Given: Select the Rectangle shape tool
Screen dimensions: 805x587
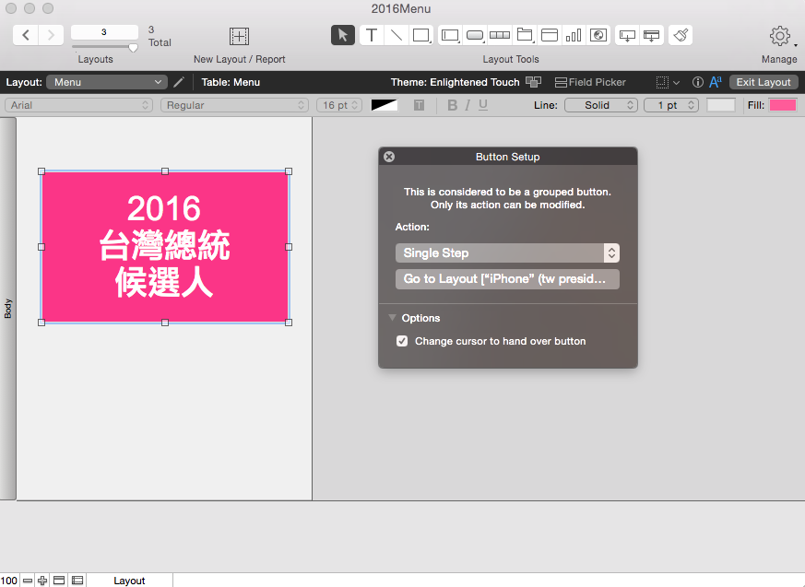Looking at the screenshot, I should (x=421, y=35).
